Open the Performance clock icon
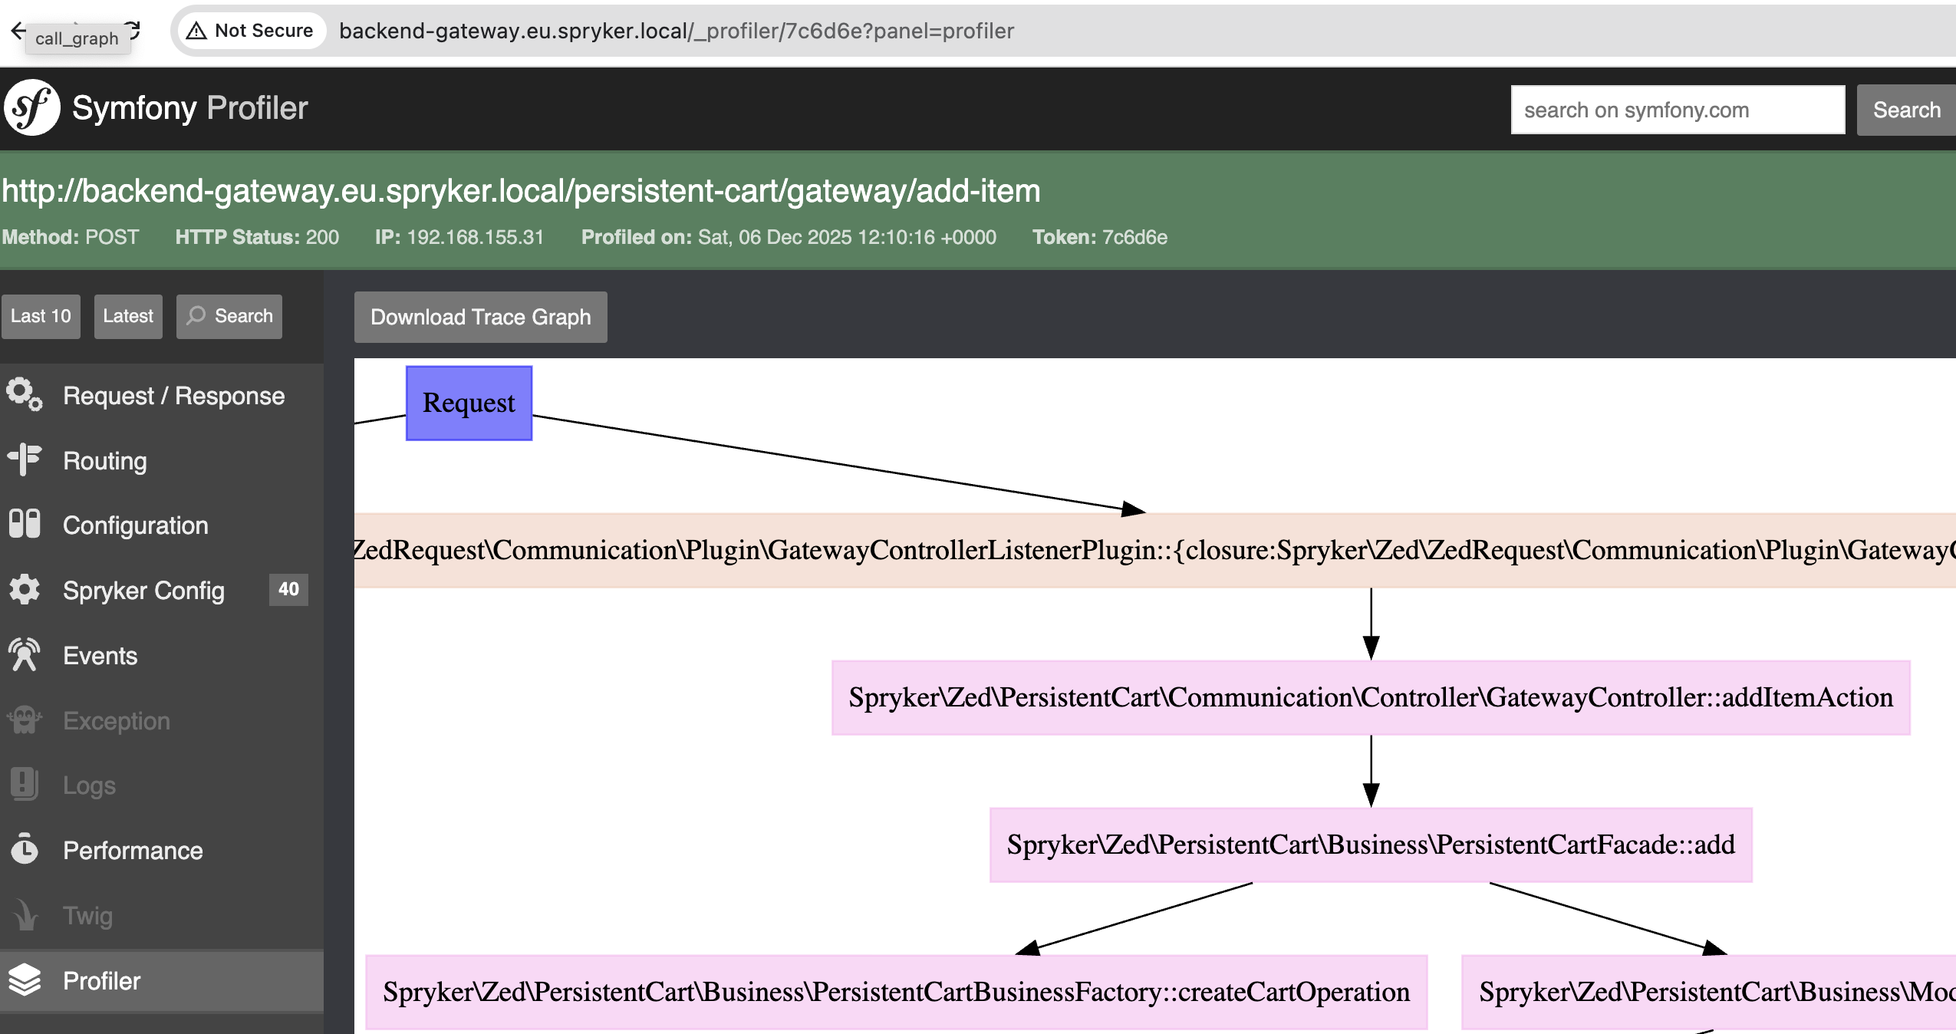This screenshot has height=1034, width=1956. [x=23, y=850]
